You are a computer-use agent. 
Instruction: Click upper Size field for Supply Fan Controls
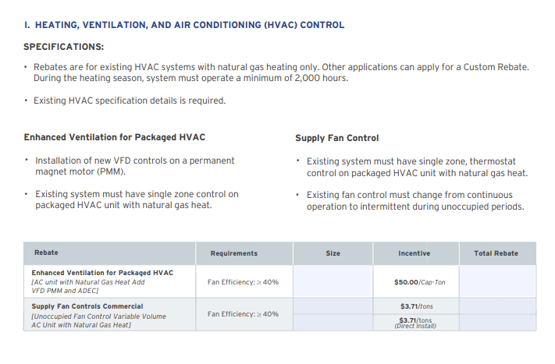coord(333,306)
